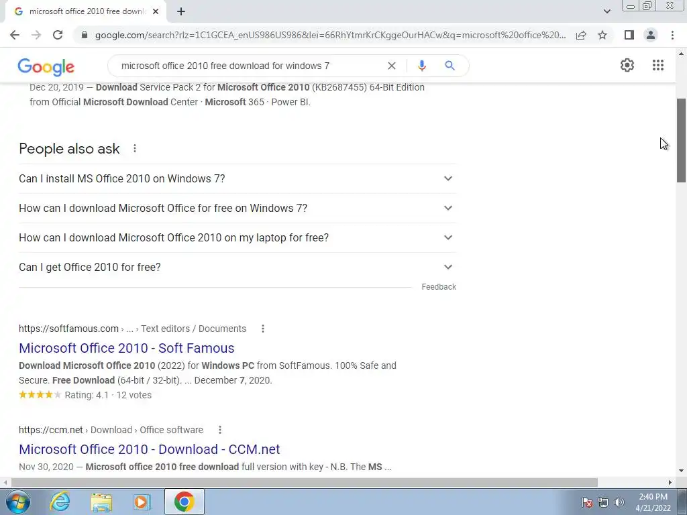
Task: Go back to the previous page
Action: pyautogui.click(x=15, y=35)
